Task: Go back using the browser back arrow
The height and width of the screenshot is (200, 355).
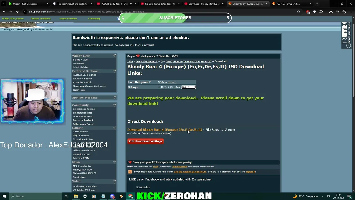Action: coord(4,12)
